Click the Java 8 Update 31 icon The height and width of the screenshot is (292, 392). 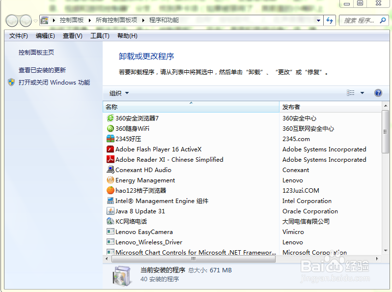coord(110,211)
